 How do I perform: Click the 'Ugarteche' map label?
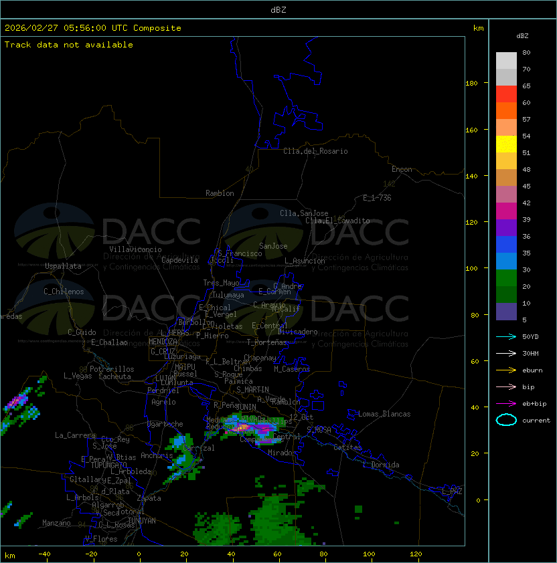click(165, 424)
